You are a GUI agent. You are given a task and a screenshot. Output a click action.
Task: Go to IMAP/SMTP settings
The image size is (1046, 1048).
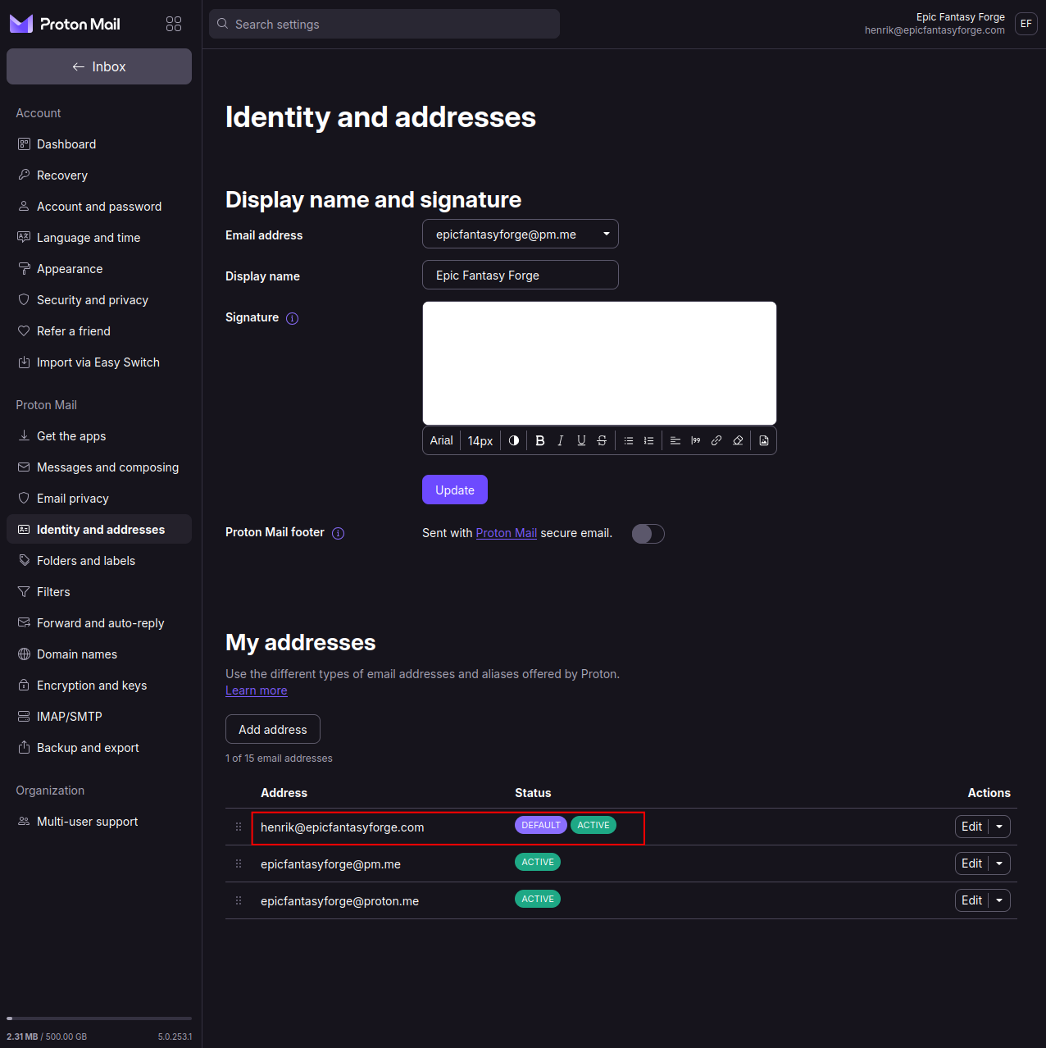(99, 717)
